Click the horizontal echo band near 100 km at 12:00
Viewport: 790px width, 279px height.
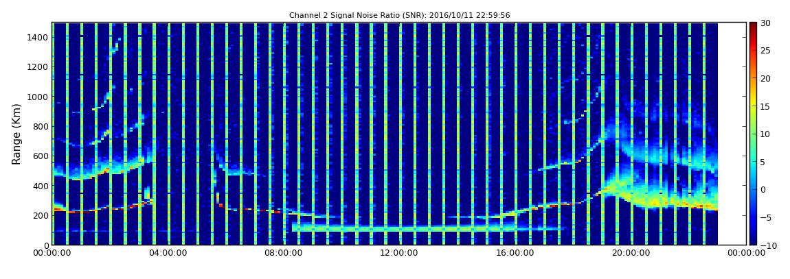399,229
